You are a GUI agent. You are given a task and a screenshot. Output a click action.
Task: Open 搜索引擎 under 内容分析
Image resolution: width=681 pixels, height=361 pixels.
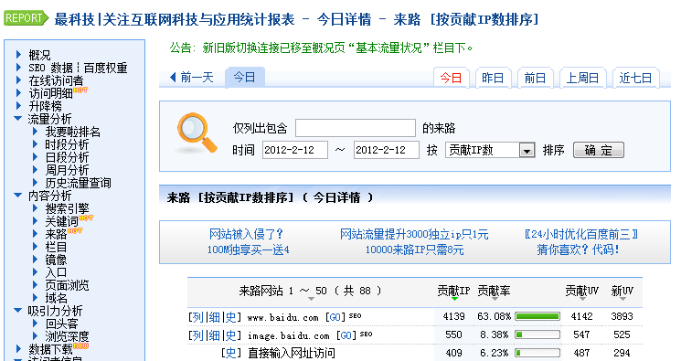(67, 208)
